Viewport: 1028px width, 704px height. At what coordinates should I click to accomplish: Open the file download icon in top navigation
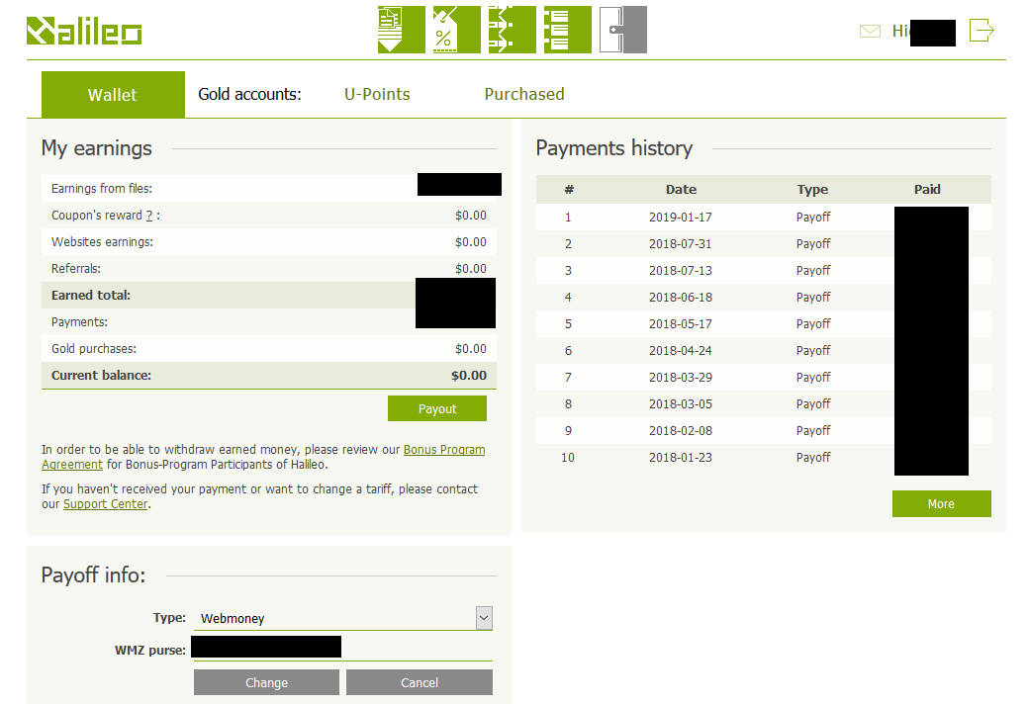(401, 30)
